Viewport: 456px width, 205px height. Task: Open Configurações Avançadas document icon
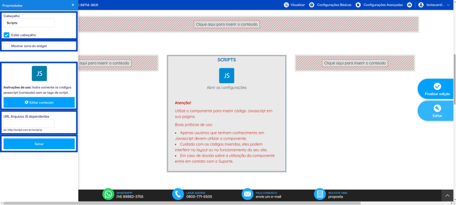pos(359,5)
